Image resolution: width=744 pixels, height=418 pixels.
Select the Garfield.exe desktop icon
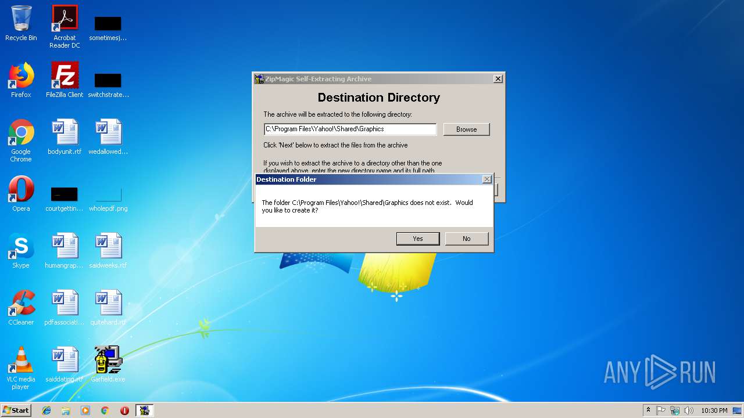click(x=108, y=365)
